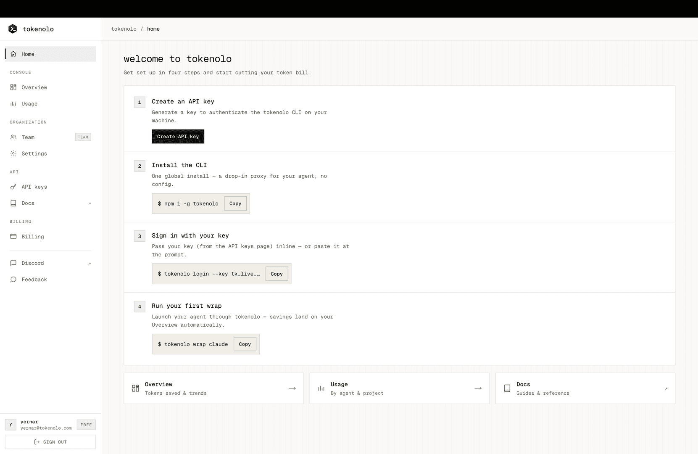698x454 pixels.
Task: Click the Feedback speech bubble icon
Action: (x=13, y=280)
